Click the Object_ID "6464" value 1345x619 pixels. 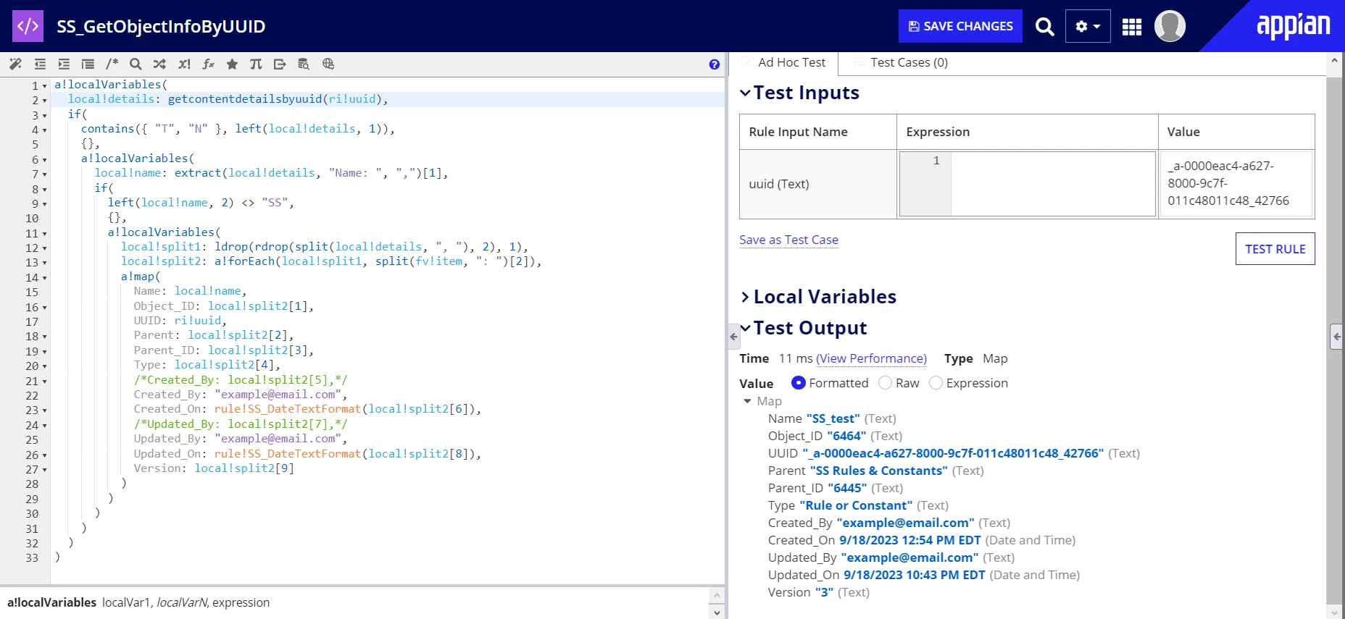click(x=846, y=436)
